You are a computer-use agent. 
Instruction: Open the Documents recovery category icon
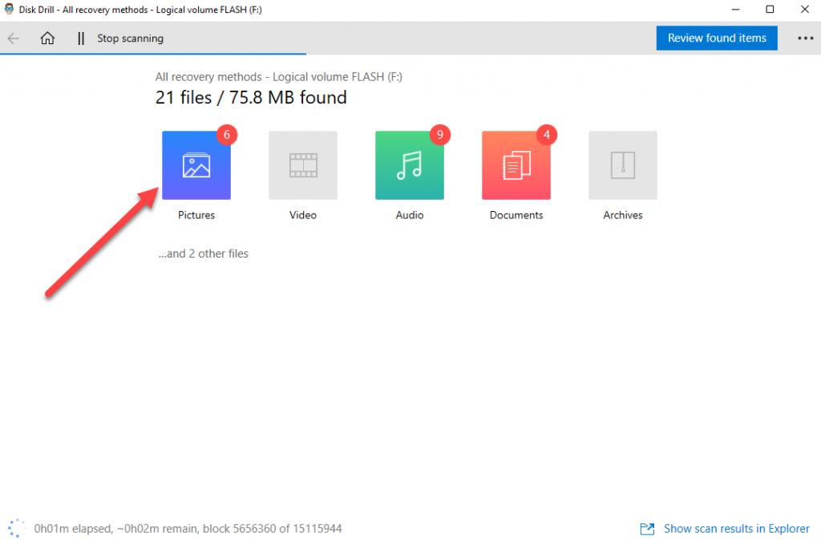pyautogui.click(x=516, y=164)
